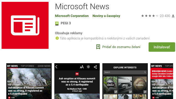This screenshot has height=99, width=176.
Task: Open fourth screenshot with breaking news
Action: click(162, 81)
